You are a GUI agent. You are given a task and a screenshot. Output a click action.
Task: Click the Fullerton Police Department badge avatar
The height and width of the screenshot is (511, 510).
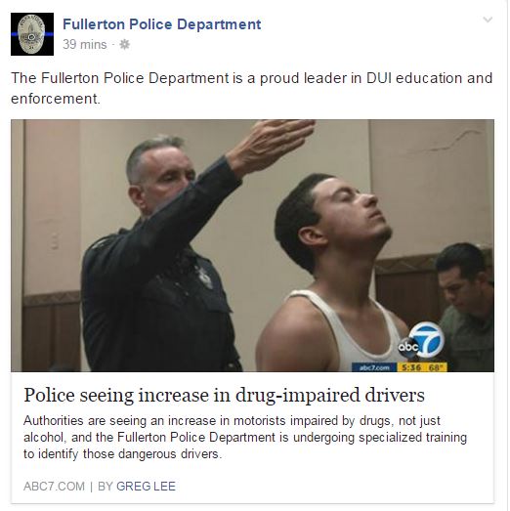32,34
